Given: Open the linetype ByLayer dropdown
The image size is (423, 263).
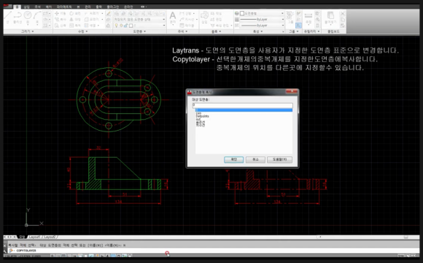Looking at the screenshot, I should coord(262,26).
